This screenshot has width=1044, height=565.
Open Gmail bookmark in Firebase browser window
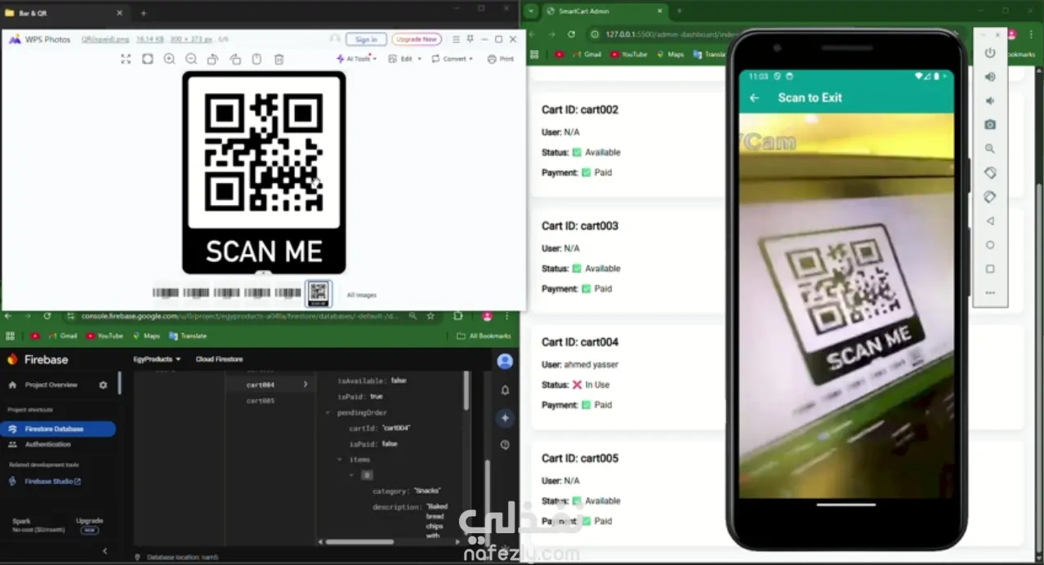64,336
